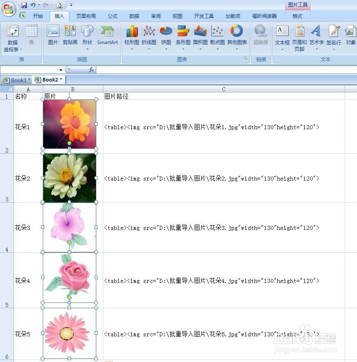Expand the pie chart dropdown arrow
The width and height of the screenshot is (357, 362).
[x=166, y=49]
